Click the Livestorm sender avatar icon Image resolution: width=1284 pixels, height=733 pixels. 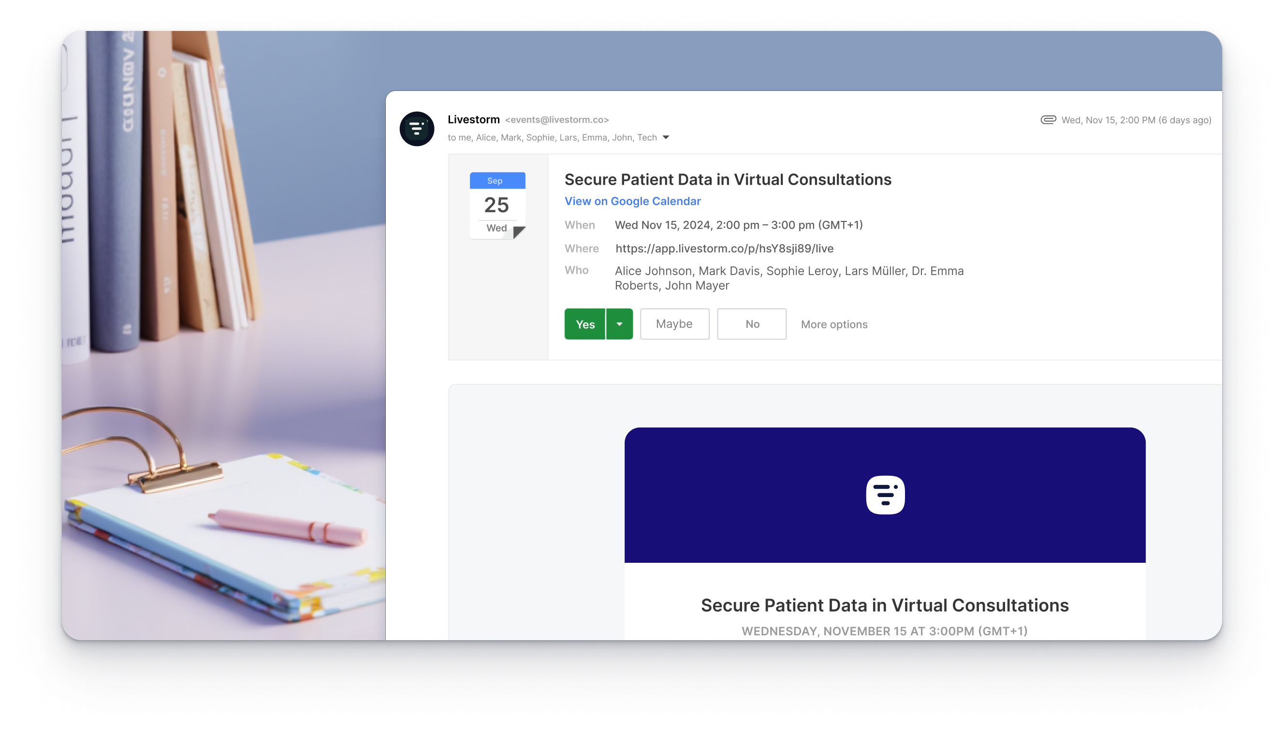click(417, 129)
